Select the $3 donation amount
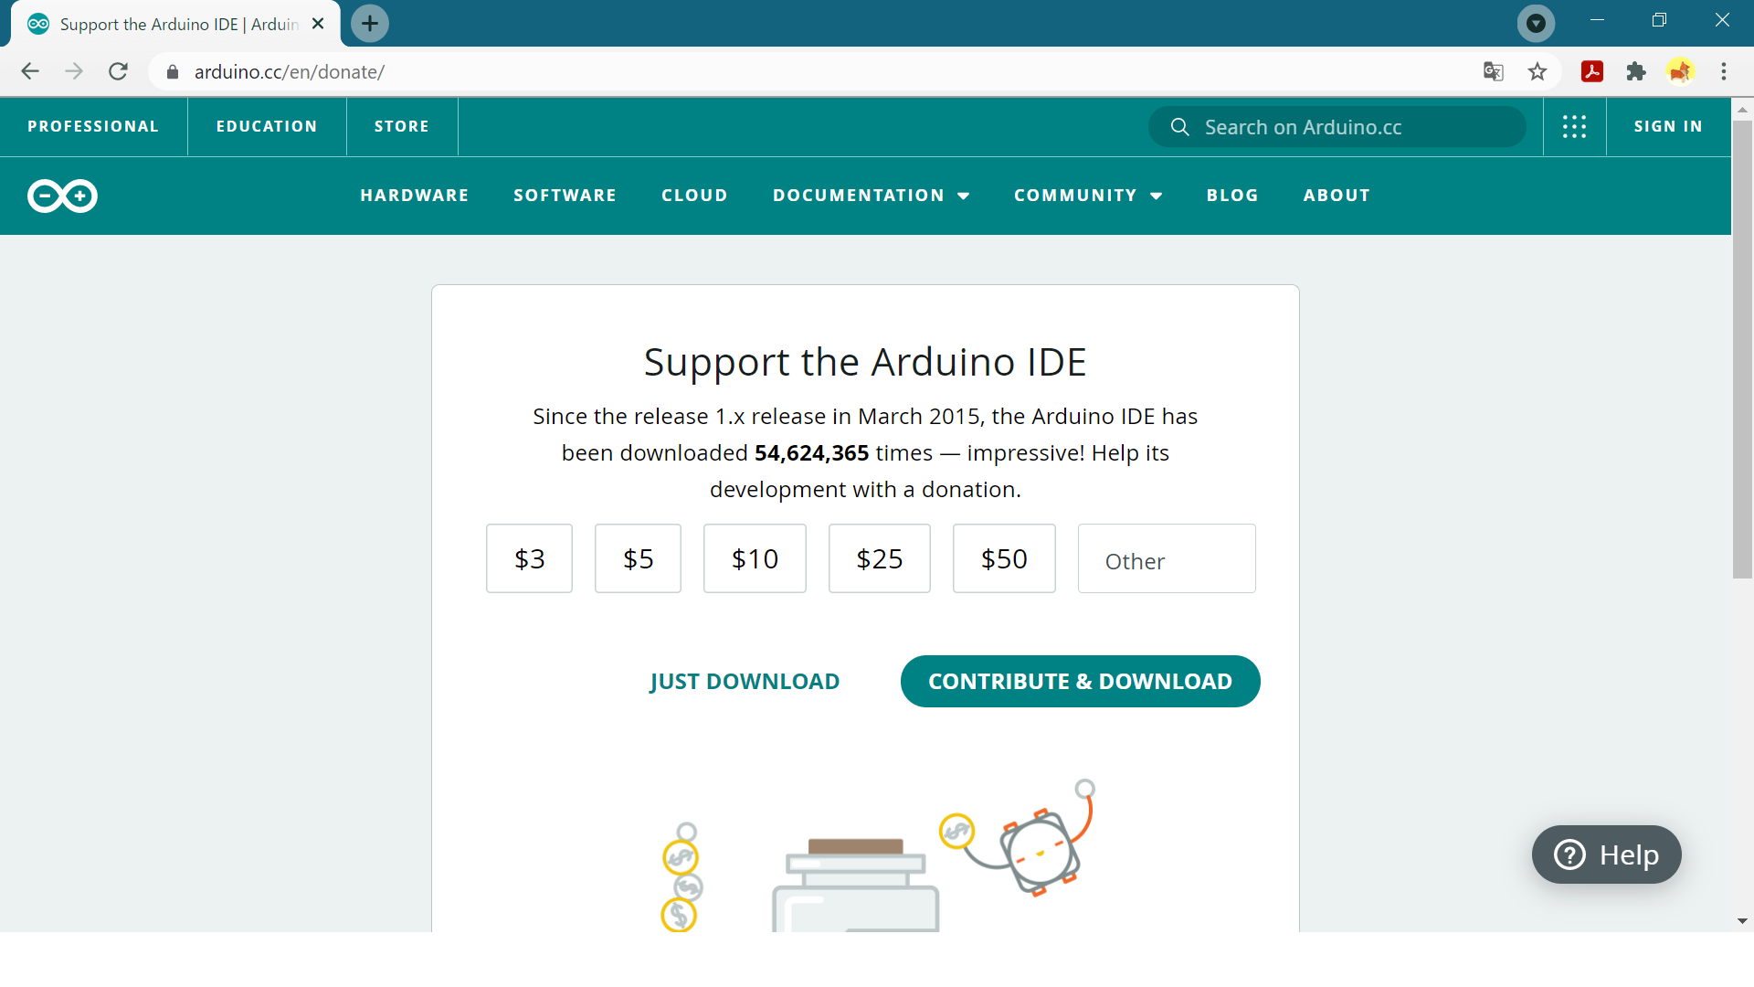Viewport: 1754px width, 987px height. (x=529, y=558)
